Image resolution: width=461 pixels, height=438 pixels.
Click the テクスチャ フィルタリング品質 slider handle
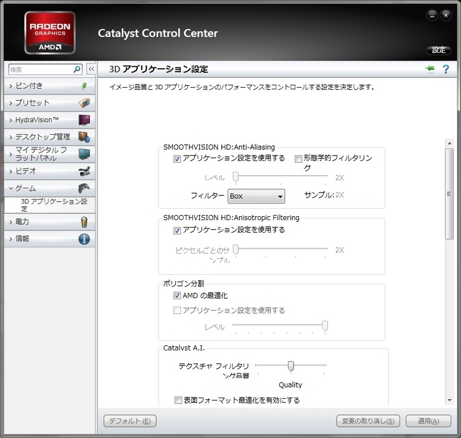[291, 367]
